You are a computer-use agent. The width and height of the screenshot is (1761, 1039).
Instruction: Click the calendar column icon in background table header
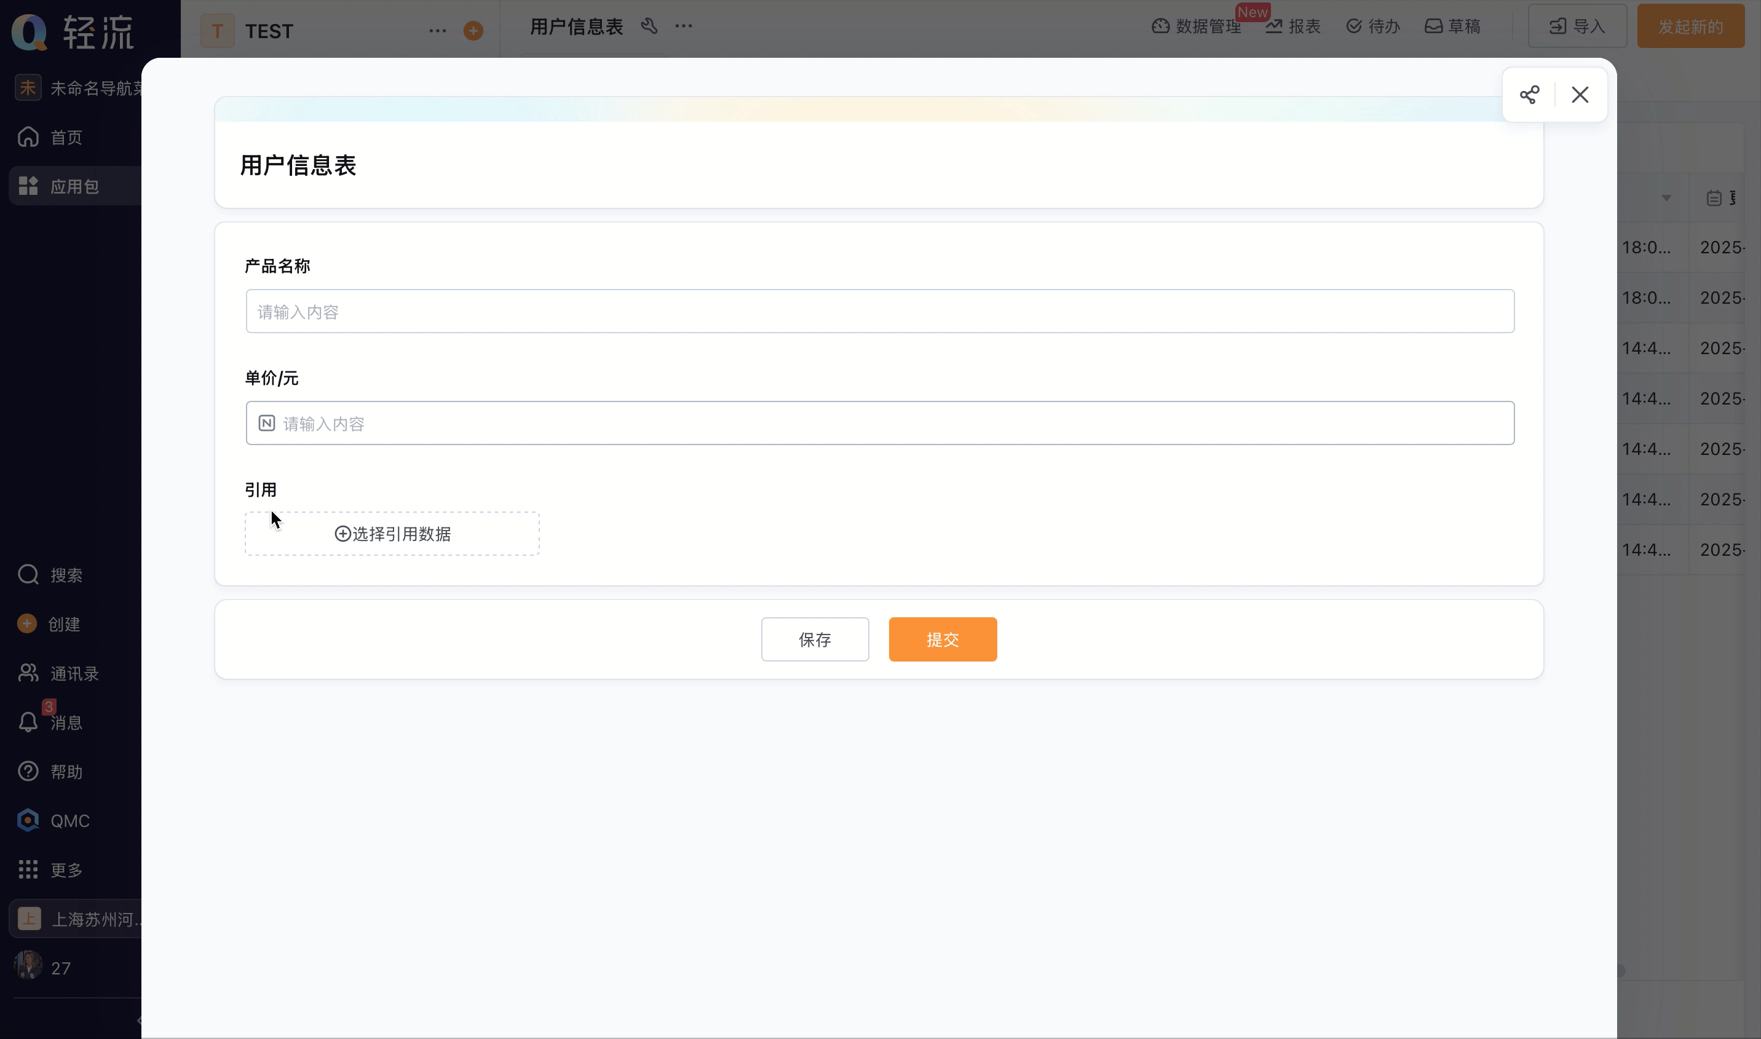point(1714,198)
